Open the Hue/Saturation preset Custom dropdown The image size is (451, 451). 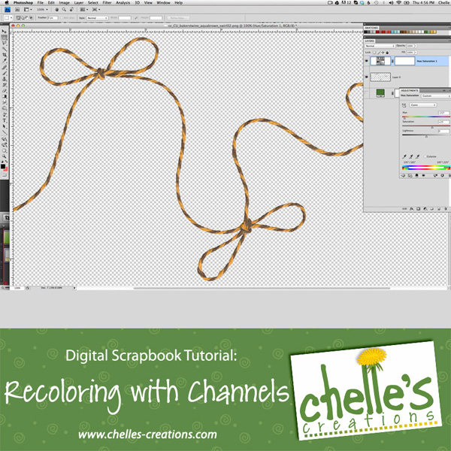click(436, 95)
